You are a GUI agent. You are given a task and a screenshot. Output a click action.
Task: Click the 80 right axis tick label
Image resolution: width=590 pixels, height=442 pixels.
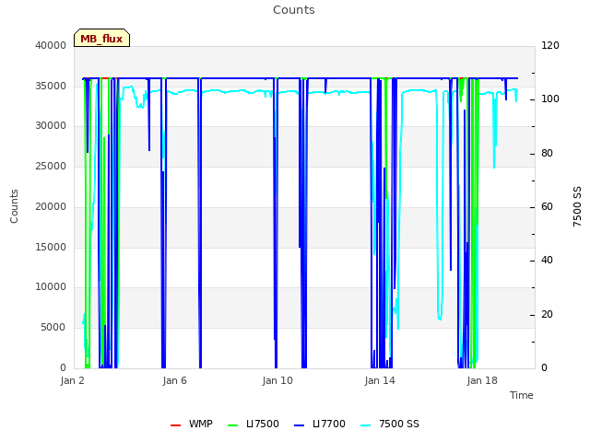(547, 154)
